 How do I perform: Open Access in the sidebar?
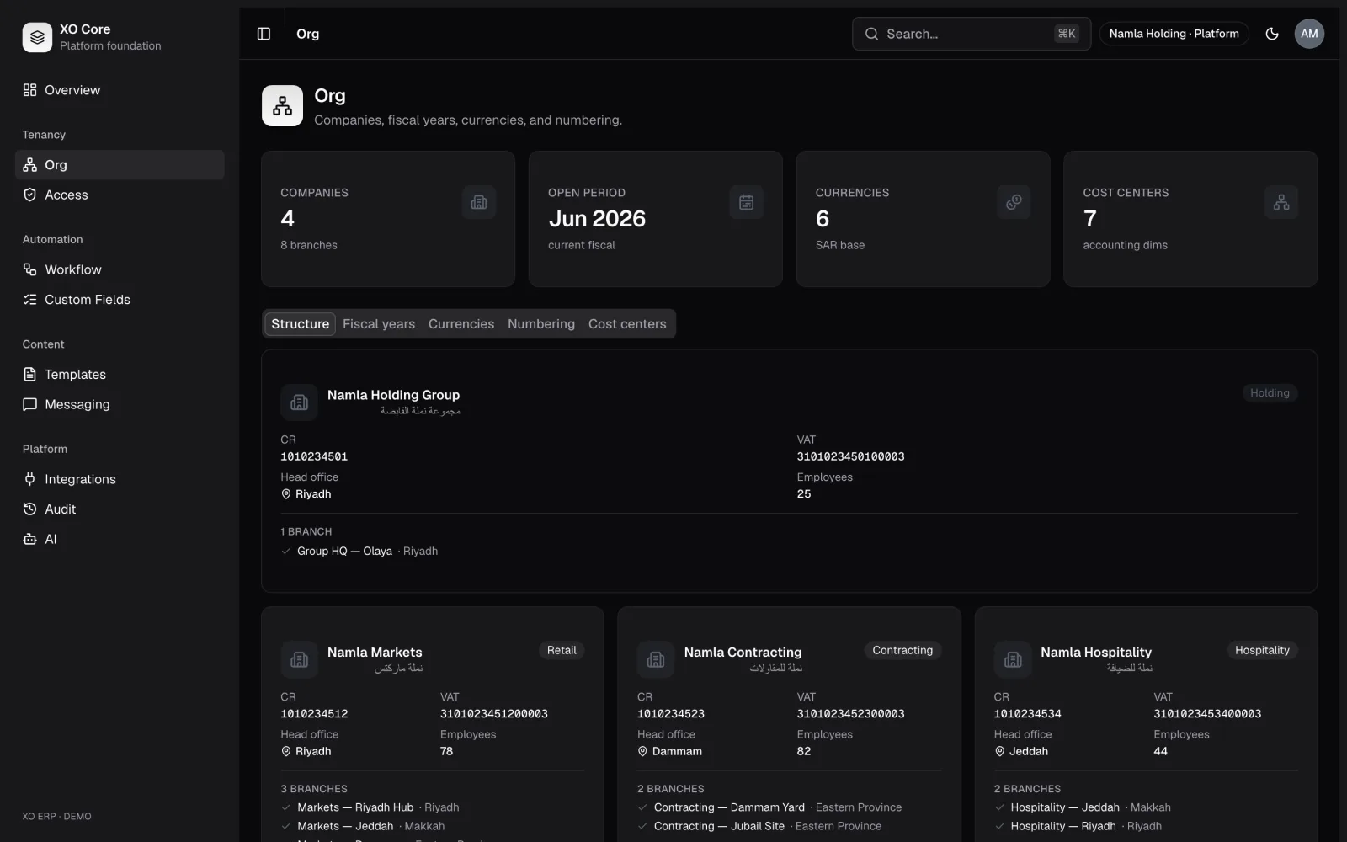coord(120,195)
